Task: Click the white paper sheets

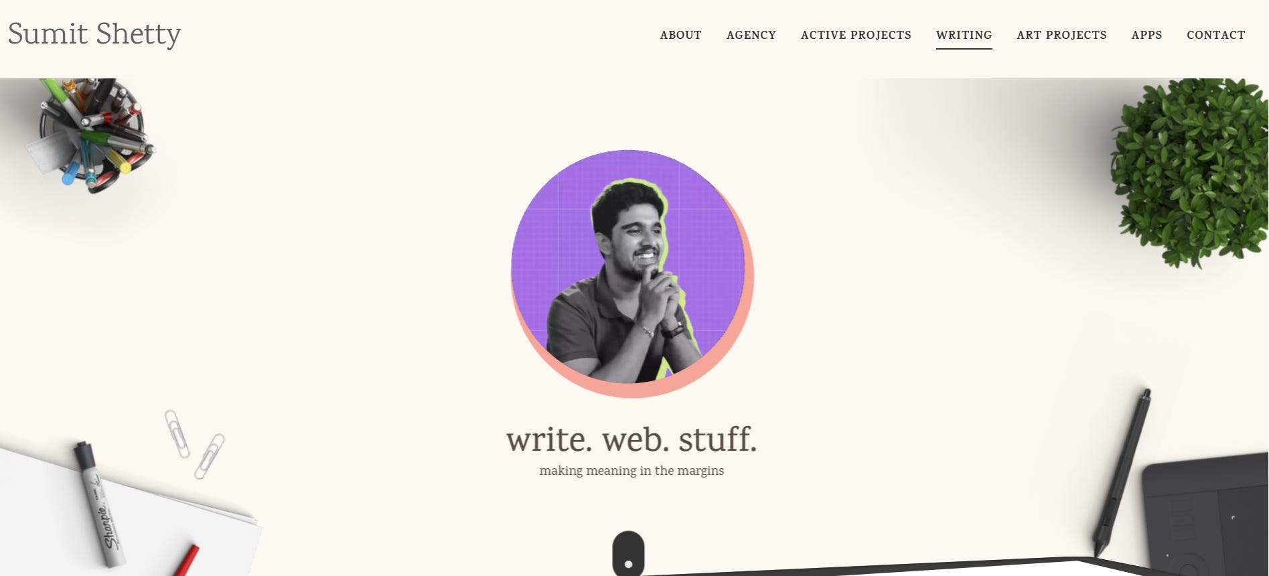Action: (127, 512)
